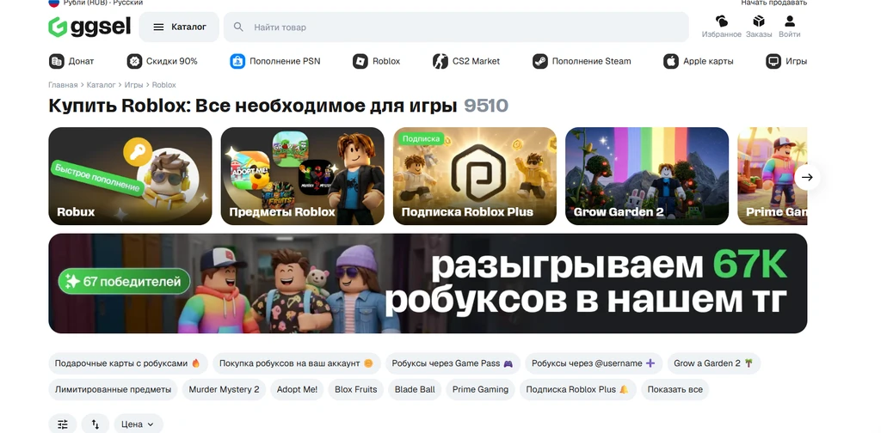The height and width of the screenshot is (433, 881).
Task: Click the carousel next arrow
Action: (x=807, y=177)
